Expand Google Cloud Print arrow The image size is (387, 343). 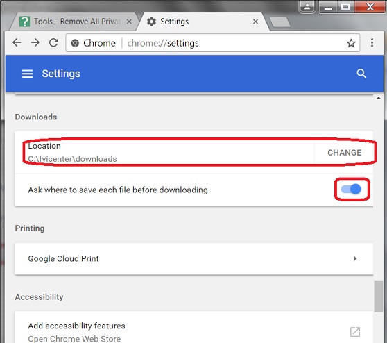click(355, 258)
